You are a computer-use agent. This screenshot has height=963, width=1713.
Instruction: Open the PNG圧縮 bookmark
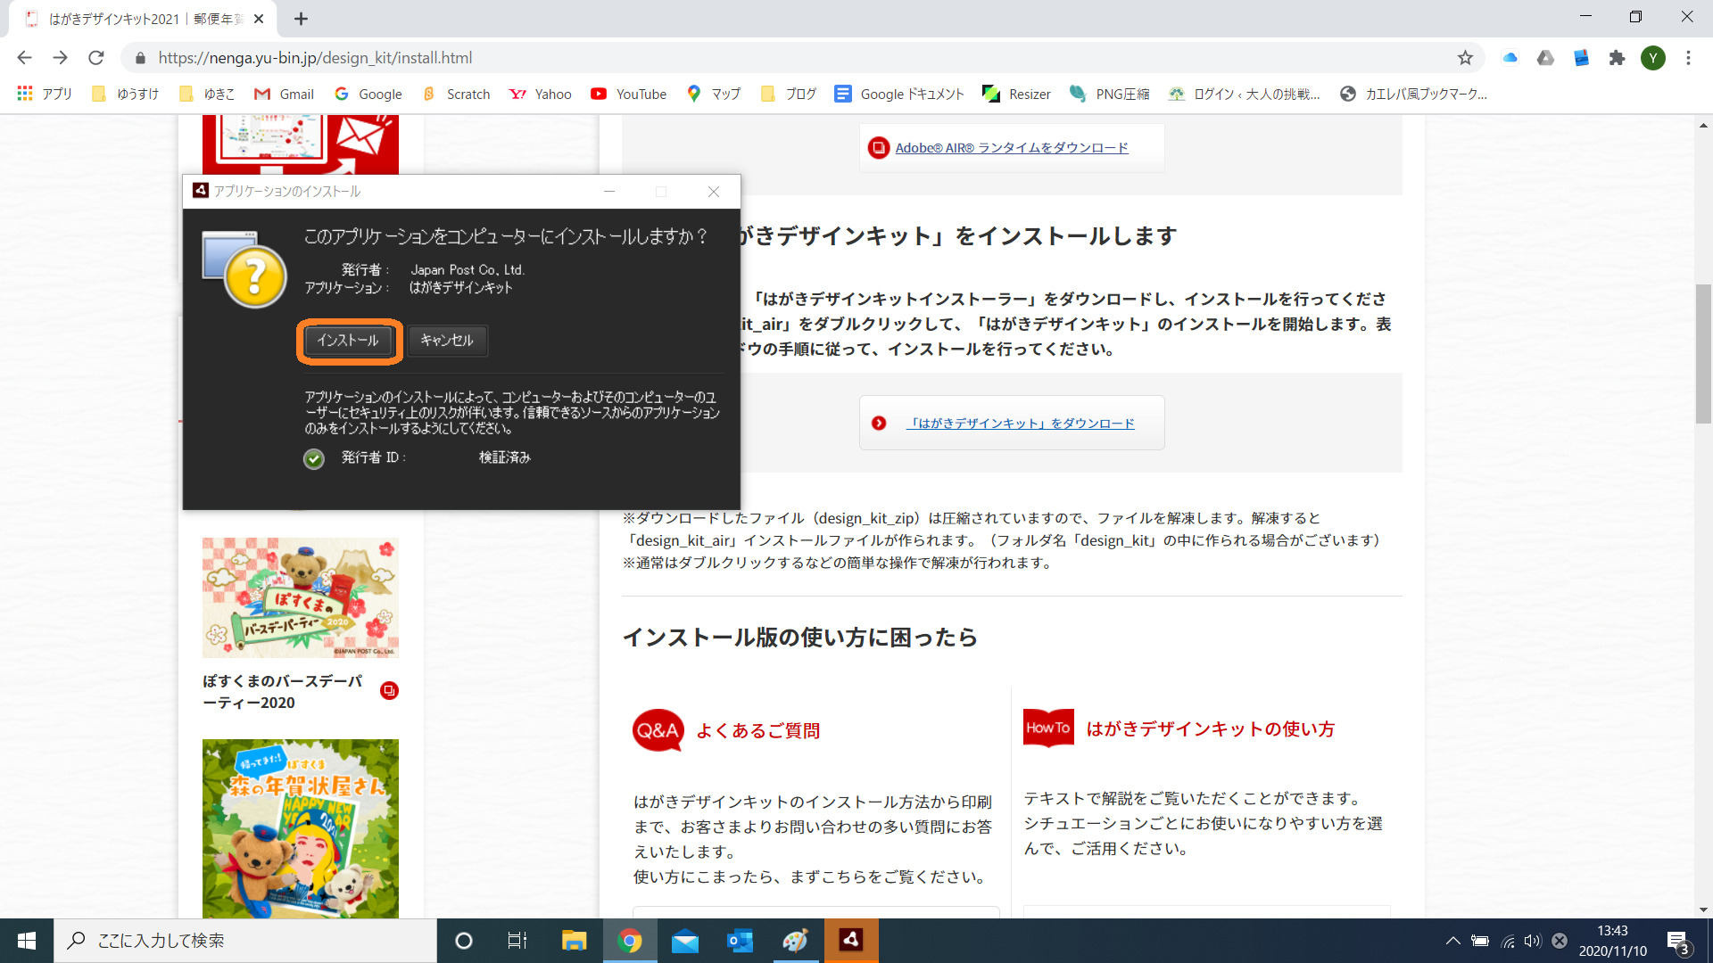point(1109,94)
